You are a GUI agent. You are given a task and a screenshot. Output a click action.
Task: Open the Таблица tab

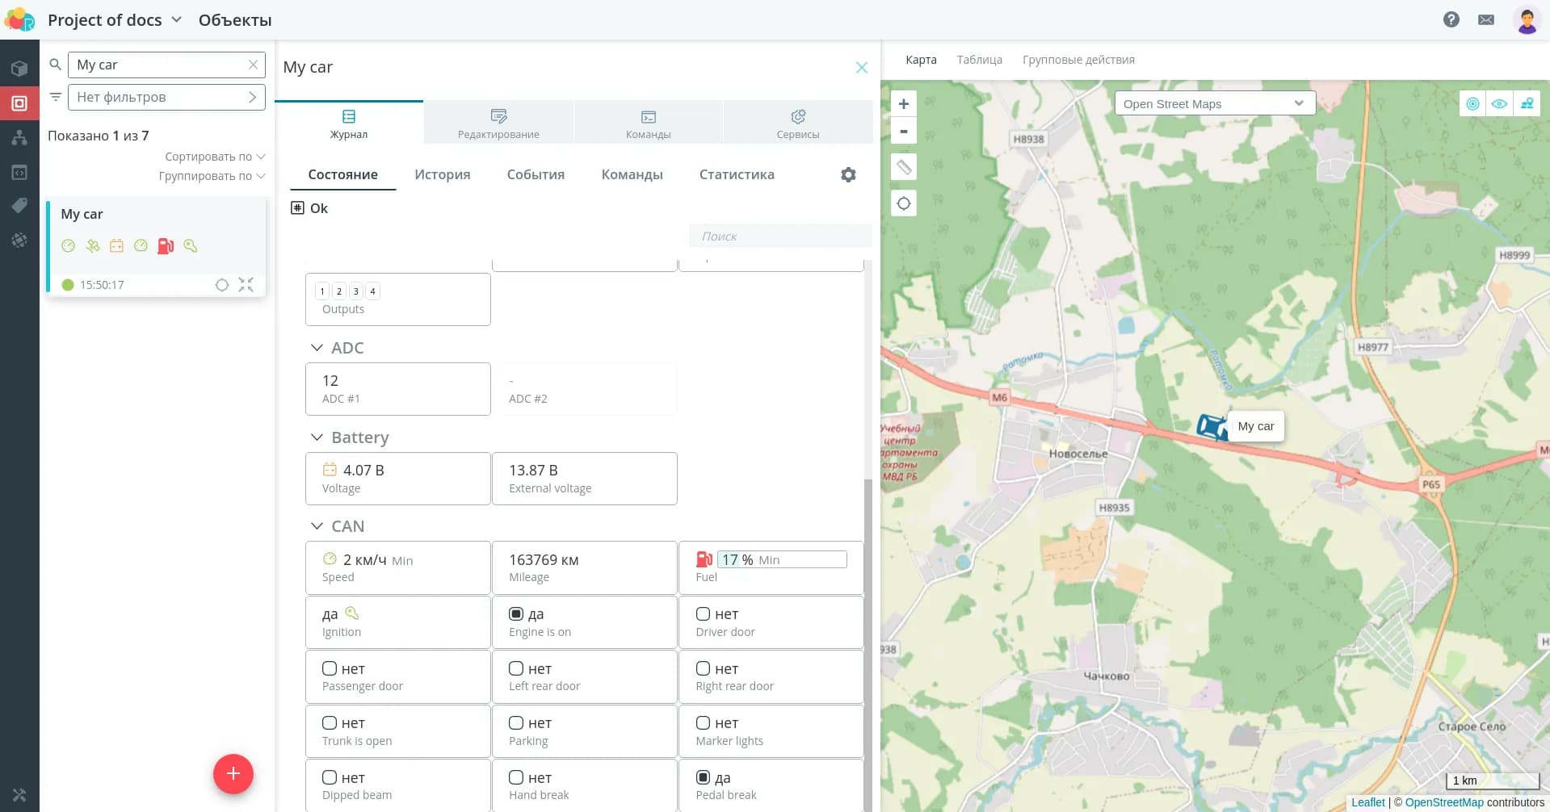click(x=979, y=60)
